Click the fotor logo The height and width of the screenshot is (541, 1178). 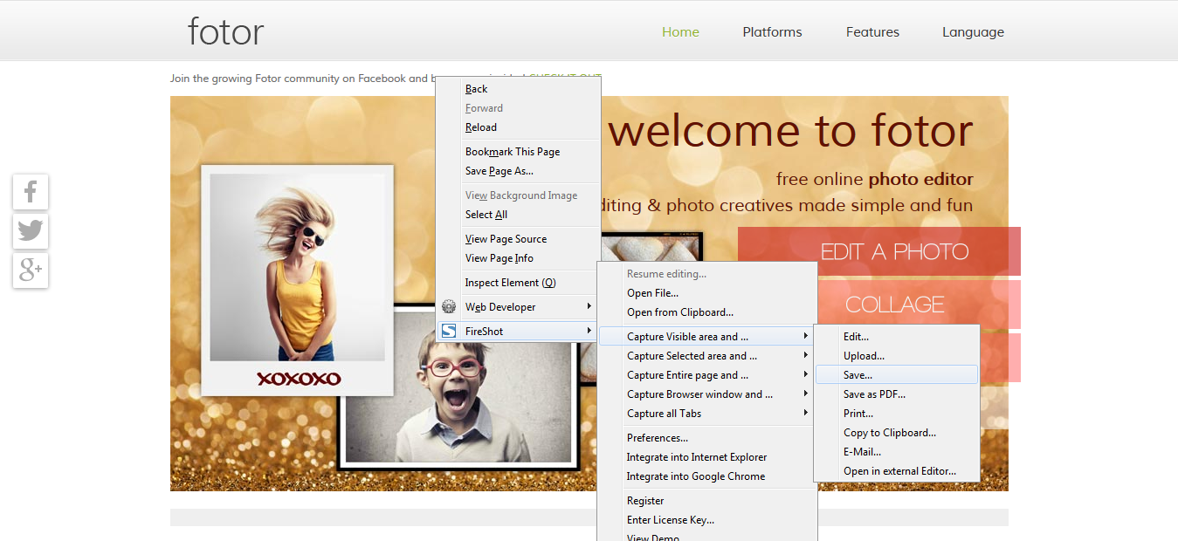pyautogui.click(x=225, y=32)
